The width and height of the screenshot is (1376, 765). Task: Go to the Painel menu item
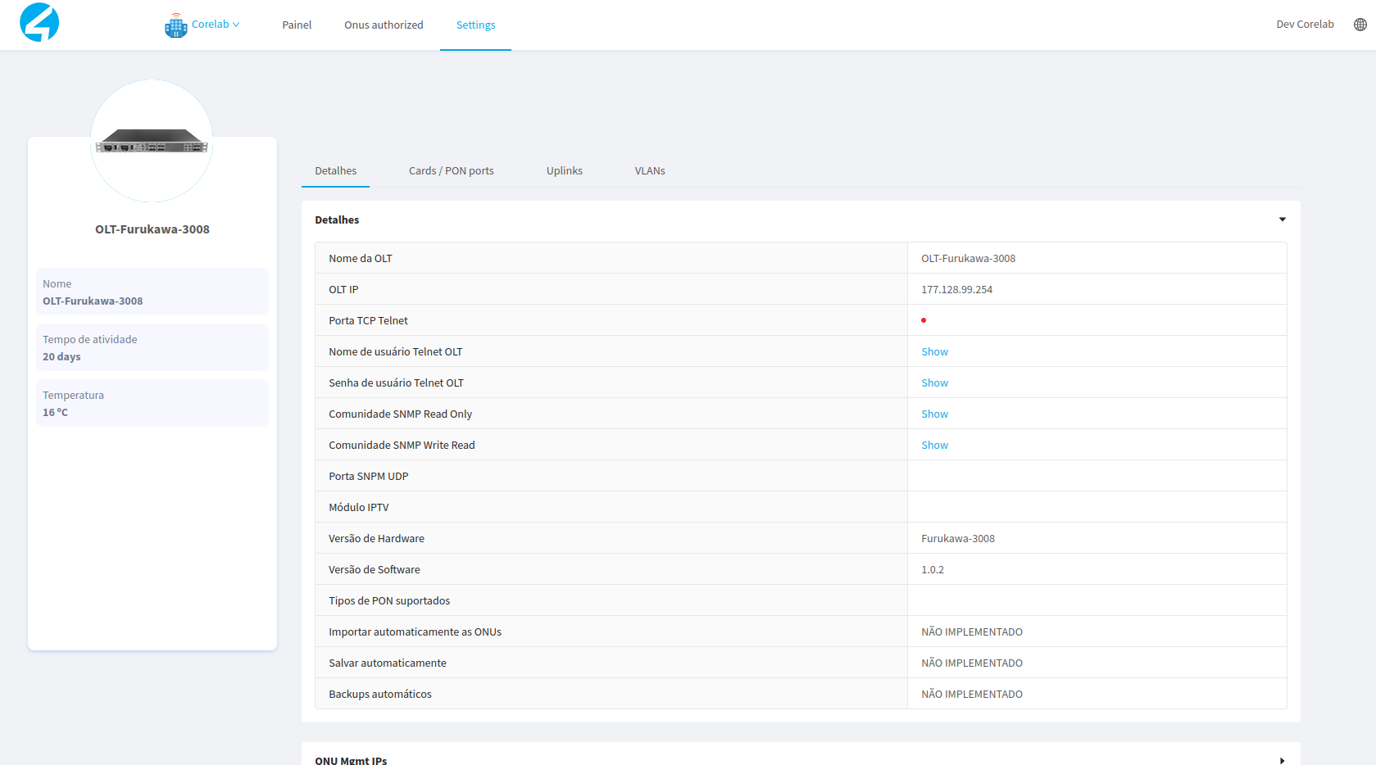point(297,25)
